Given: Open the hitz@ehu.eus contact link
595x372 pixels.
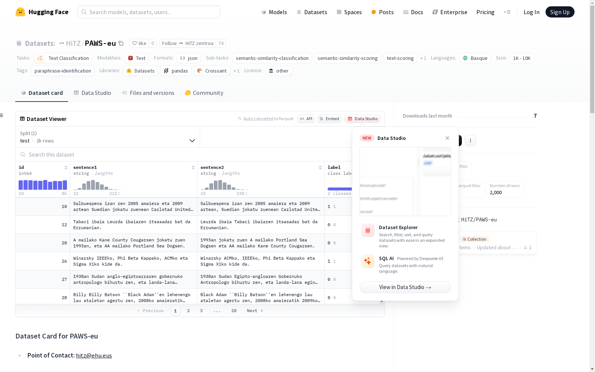Looking at the screenshot, I should (x=94, y=355).
